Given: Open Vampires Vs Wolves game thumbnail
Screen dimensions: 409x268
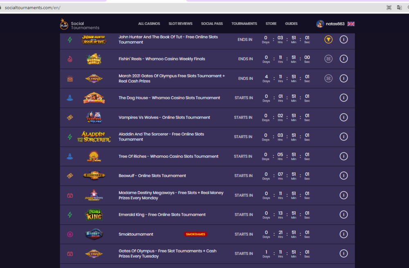Looking at the screenshot, I should coord(94,117).
